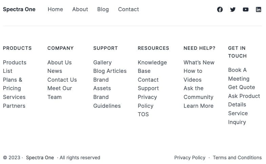
Task: Select Contact in the top navigation
Action: click(x=128, y=9)
